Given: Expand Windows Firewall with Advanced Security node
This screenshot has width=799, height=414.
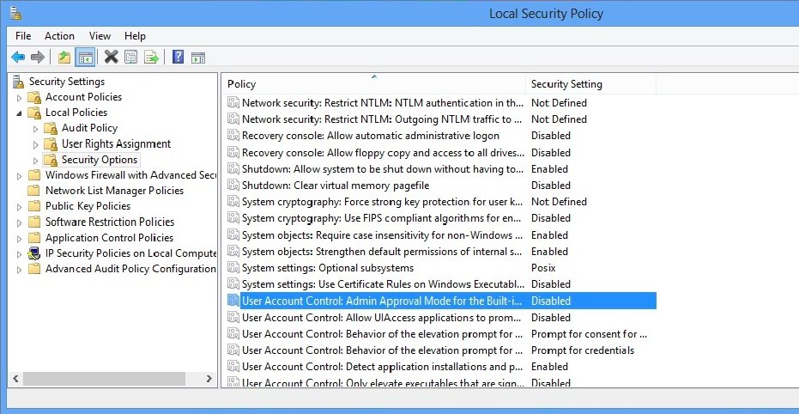Looking at the screenshot, I should (x=20, y=176).
